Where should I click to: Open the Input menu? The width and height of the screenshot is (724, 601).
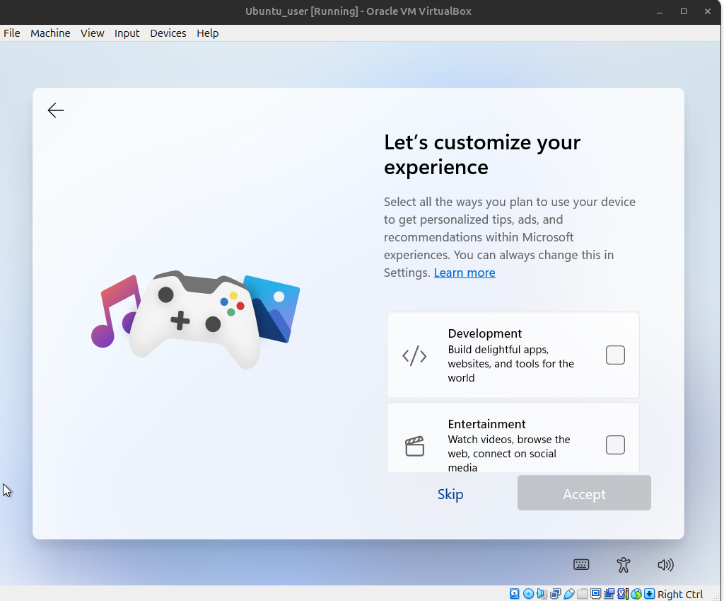pos(127,33)
